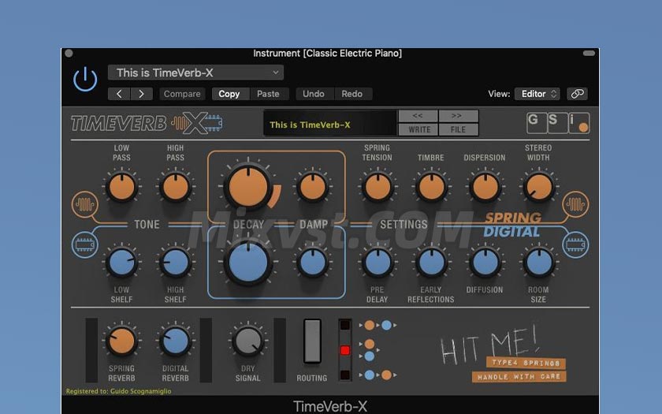The width and height of the screenshot is (662, 414).
Task: Open the 'This is TimeVerb-X' preset dropdown
Action: (195, 73)
